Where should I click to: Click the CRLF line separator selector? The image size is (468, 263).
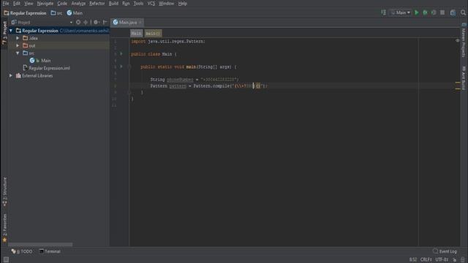coord(426,260)
